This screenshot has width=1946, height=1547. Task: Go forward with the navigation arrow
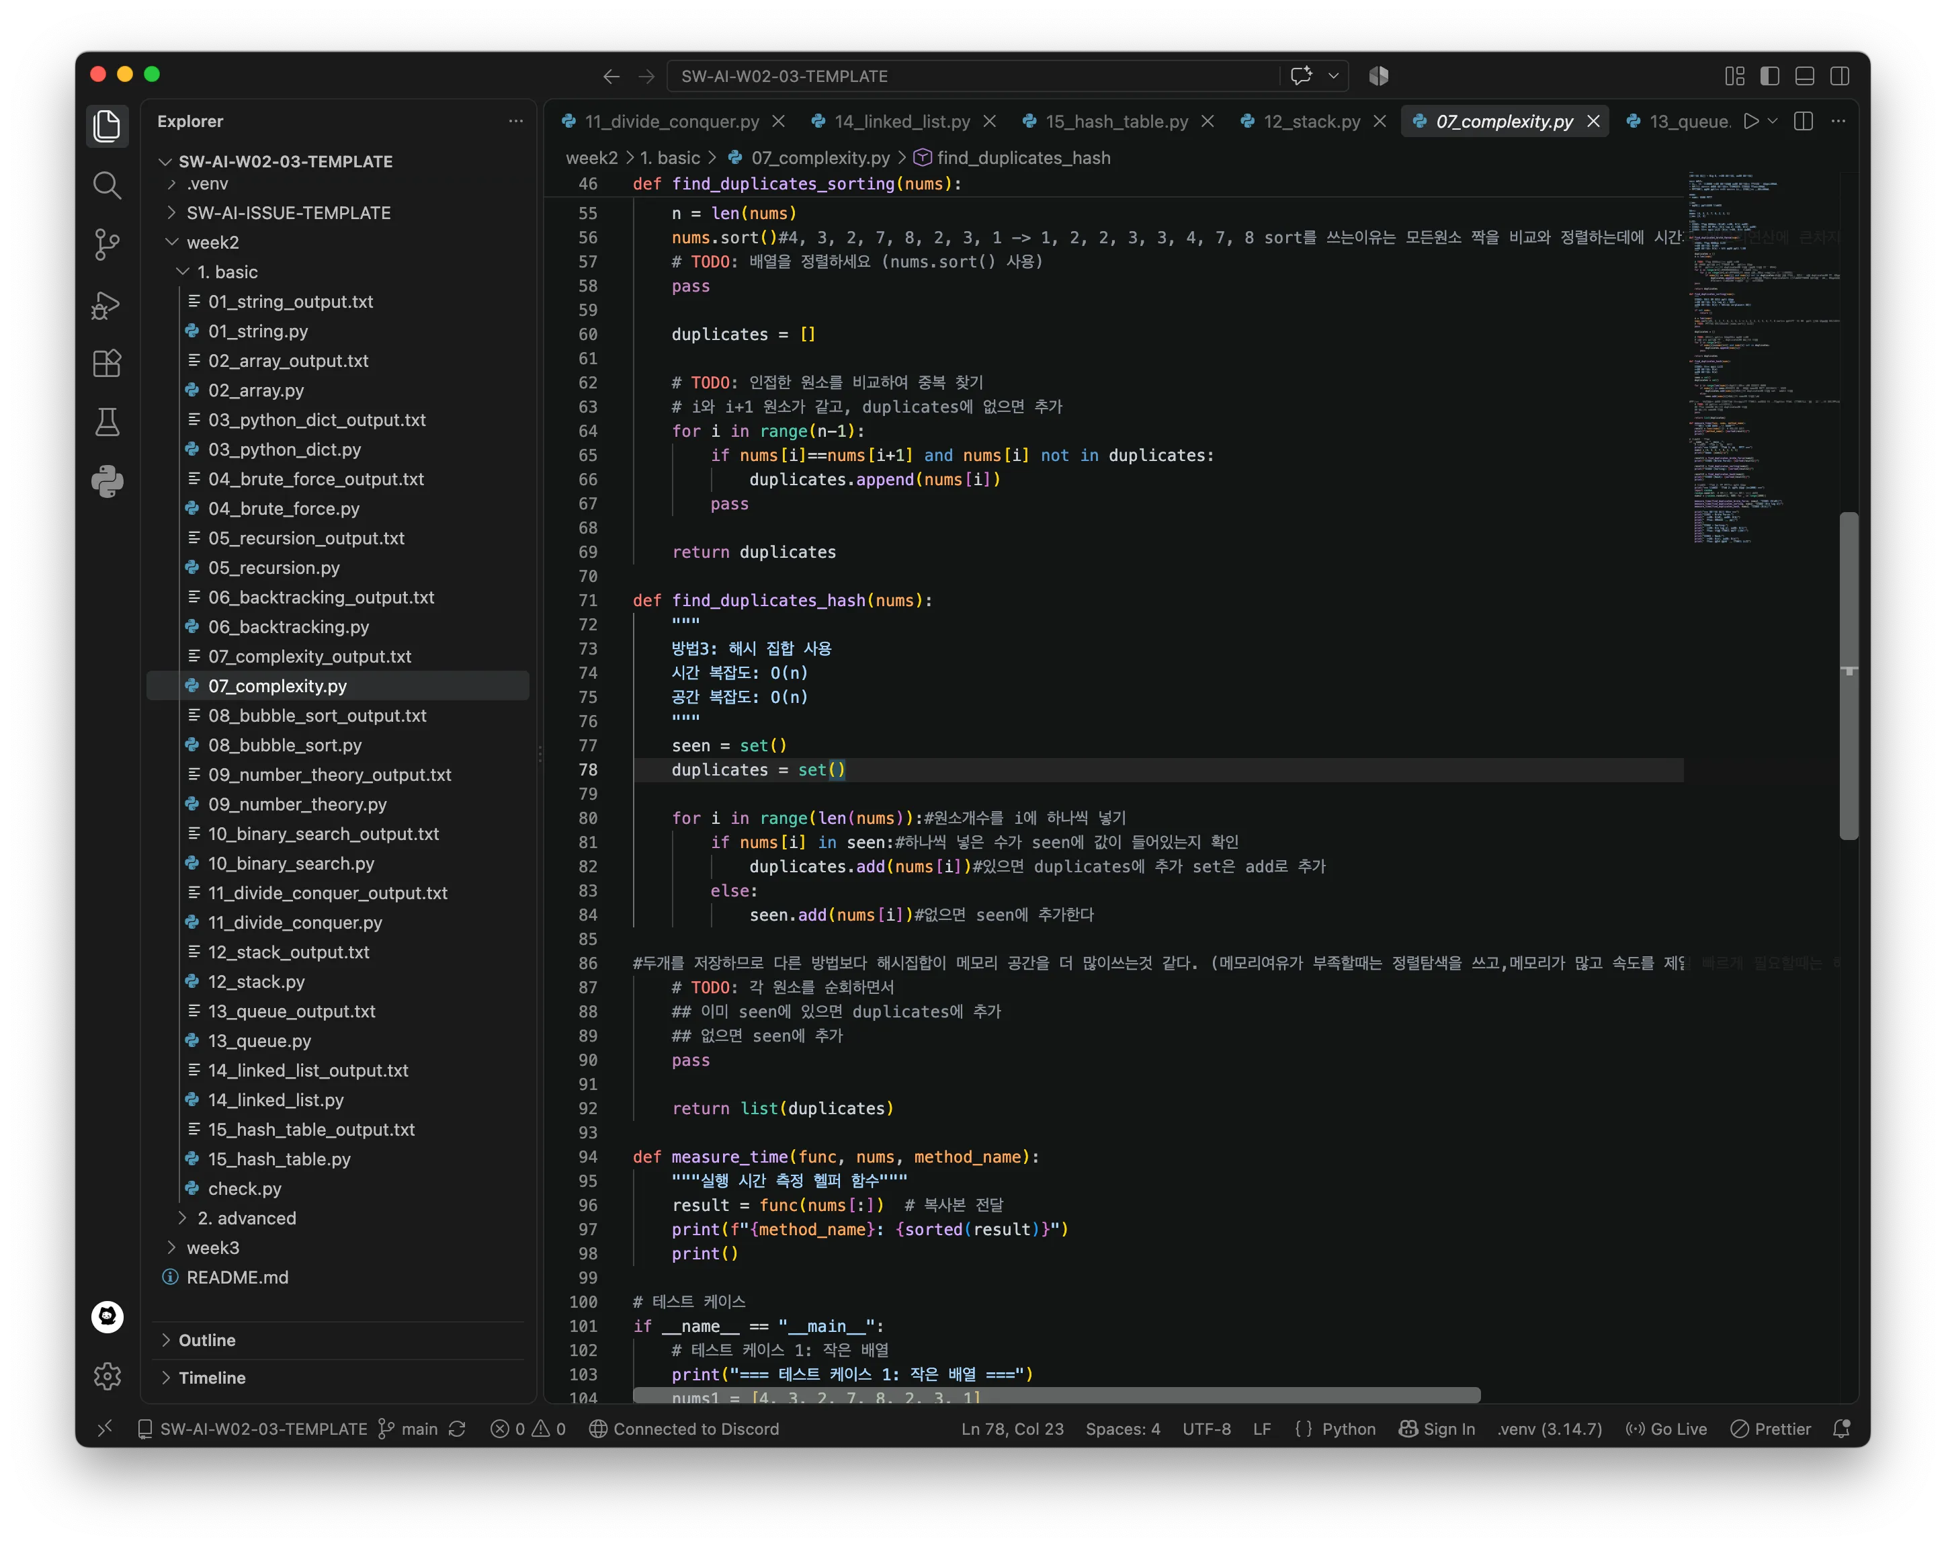click(646, 77)
